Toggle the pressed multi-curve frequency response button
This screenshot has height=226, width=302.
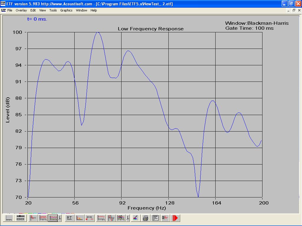[x=53, y=218]
